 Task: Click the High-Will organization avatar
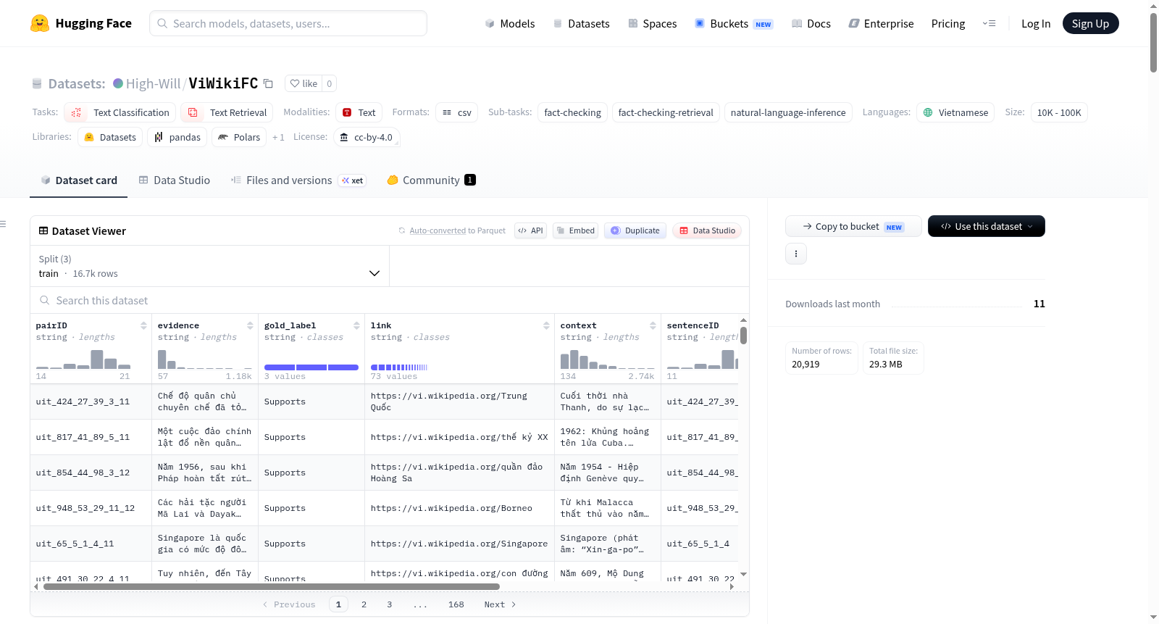(118, 83)
